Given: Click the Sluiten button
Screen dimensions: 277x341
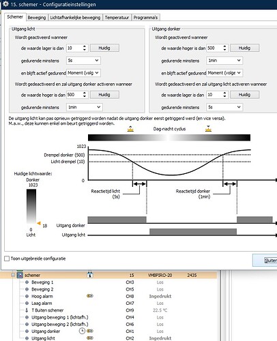Looking at the screenshot, I should coord(270,261).
